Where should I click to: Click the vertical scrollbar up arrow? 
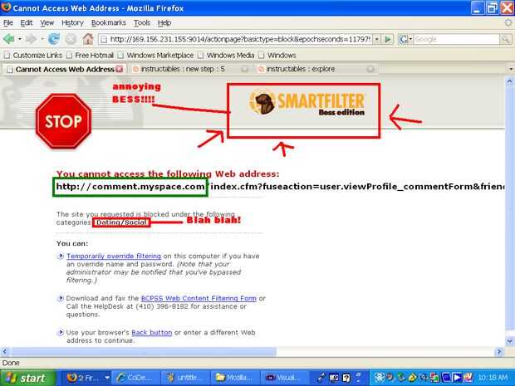tap(509, 81)
